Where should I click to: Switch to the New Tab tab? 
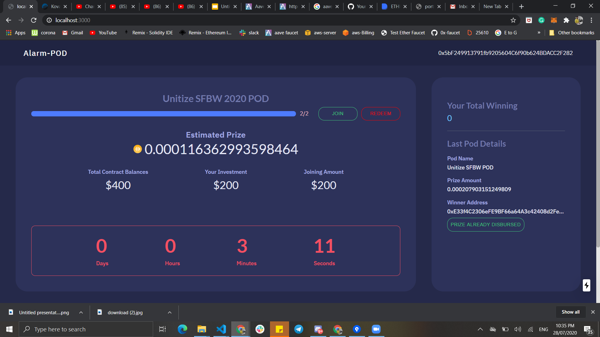[x=492, y=7]
